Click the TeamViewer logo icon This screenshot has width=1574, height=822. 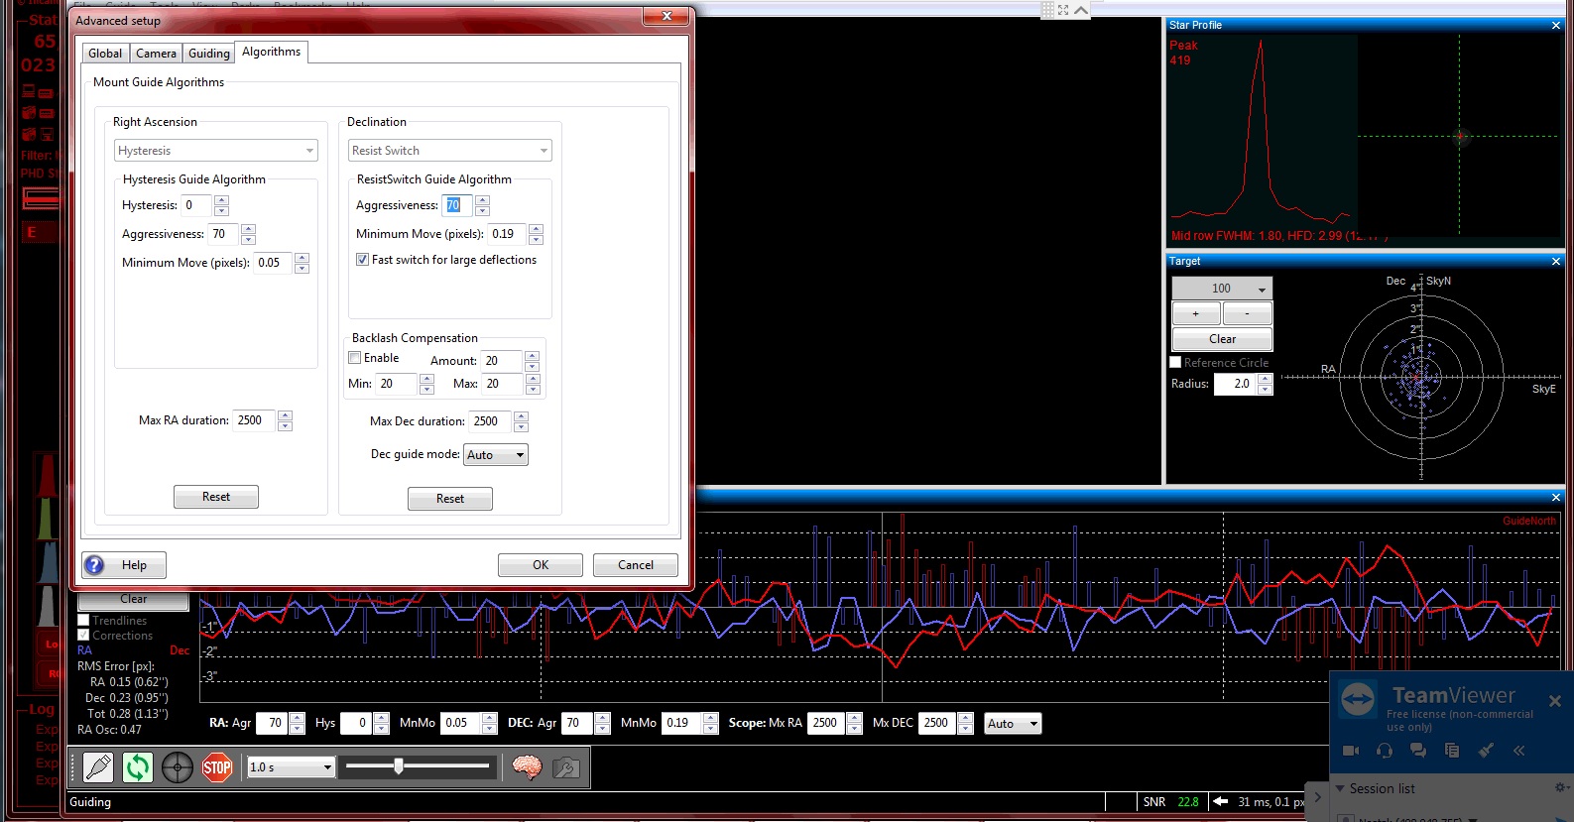[x=1358, y=698]
